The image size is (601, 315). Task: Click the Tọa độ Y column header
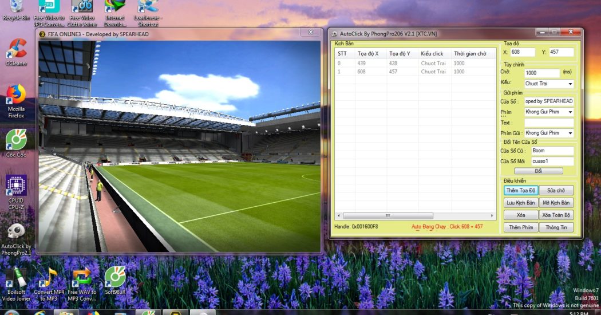pyautogui.click(x=402, y=54)
